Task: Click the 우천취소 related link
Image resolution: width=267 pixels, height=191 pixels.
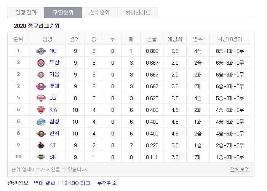Action: (x=107, y=183)
